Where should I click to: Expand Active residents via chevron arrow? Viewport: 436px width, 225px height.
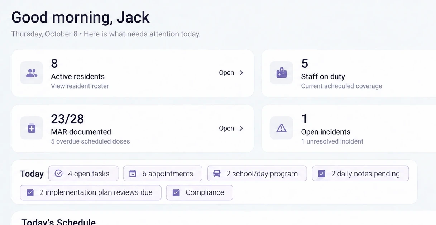(241, 73)
